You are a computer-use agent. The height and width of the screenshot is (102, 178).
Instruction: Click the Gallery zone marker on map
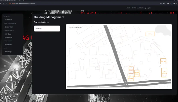pyautogui.click(x=150, y=34)
